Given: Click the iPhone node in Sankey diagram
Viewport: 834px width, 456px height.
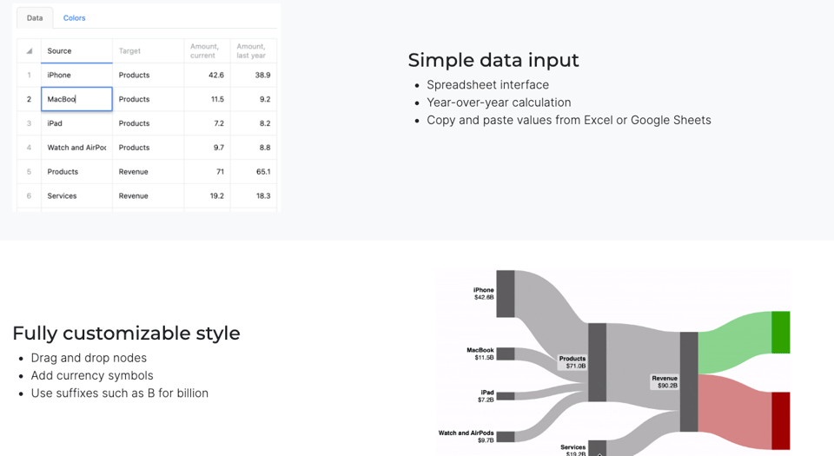Looking at the screenshot, I should click(x=505, y=294).
